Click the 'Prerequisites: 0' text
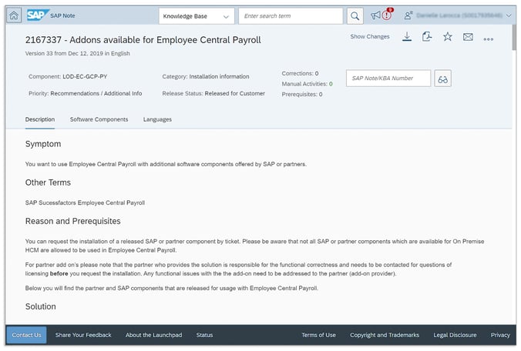Screen dimensions: 521x351 (x=302, y=94)
